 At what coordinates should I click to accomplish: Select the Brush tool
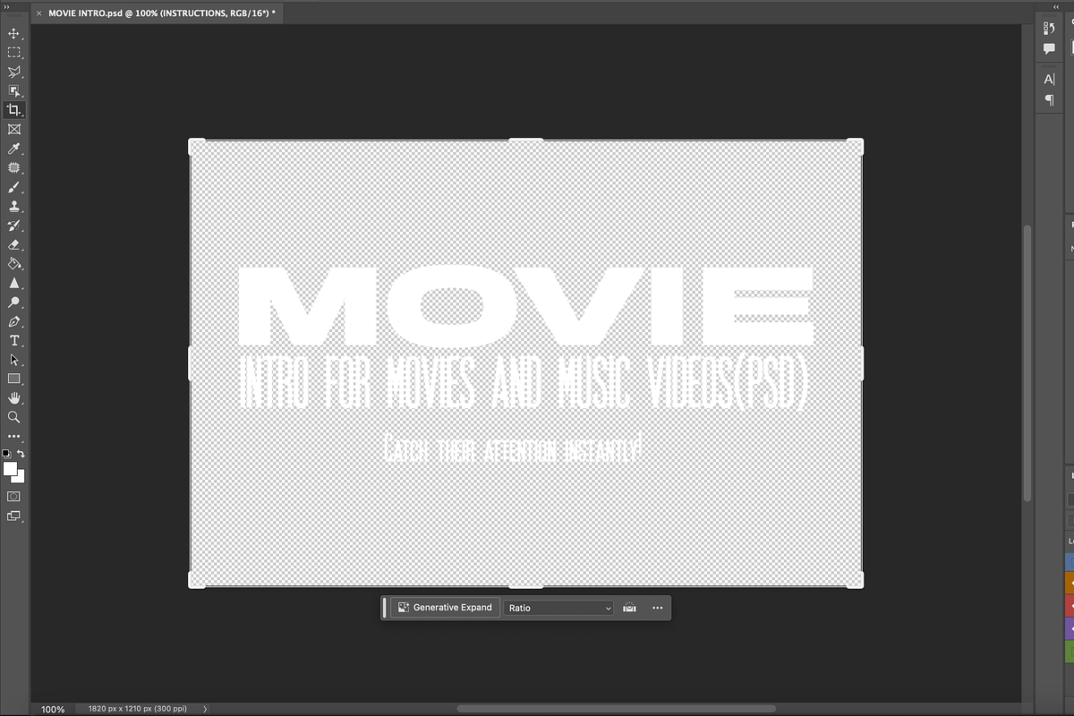(14, 188)
